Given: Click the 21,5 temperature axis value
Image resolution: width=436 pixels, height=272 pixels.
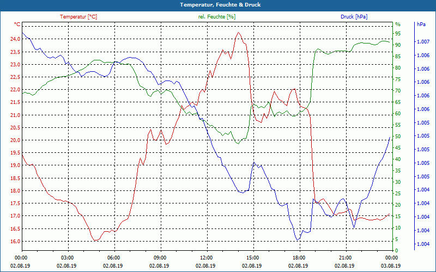Looking at the screenshot, I should pyautogui.click(x=15, y=102).
